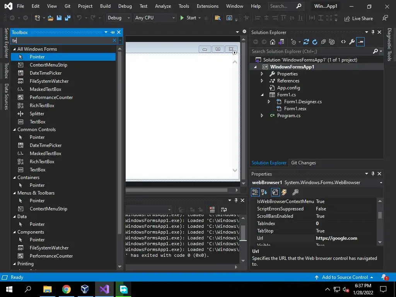Click Collapse All icon in Solution Explorer
This screenshot has width=396, height=297.
pyautogui.click(x=324, y=42)
